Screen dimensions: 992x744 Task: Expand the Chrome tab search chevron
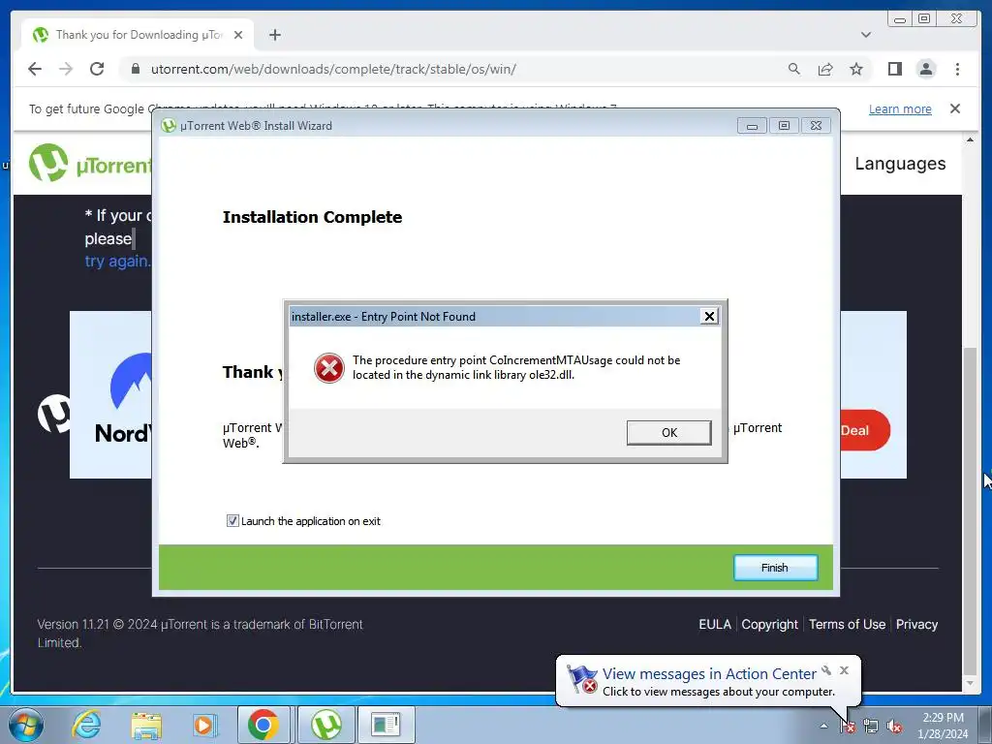click(866, 35)
